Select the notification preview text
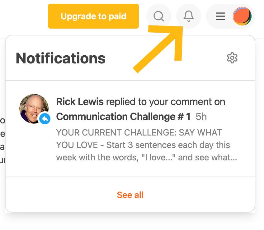Viewport: 264px width, 230px height. click(147, 145)
